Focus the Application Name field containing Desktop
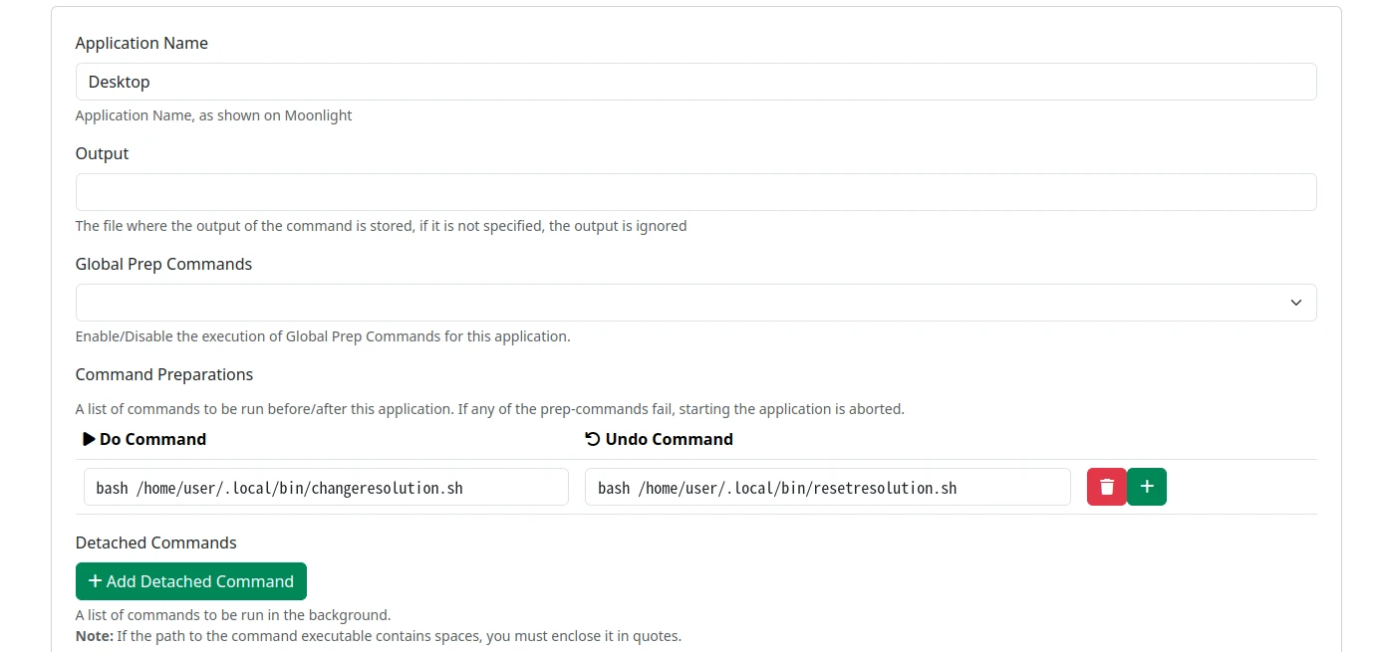The image size is (1376, 652). (695, 82)
